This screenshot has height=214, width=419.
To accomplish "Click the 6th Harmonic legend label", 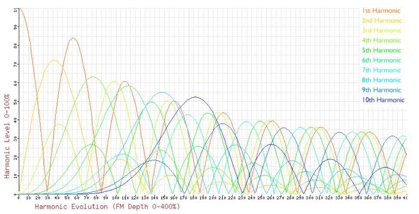I will coord(381,60).
